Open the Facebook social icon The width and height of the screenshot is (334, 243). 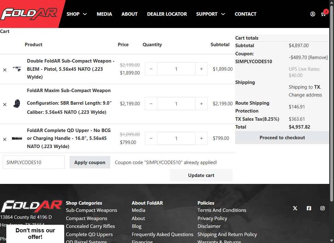(x=309, y=208)
